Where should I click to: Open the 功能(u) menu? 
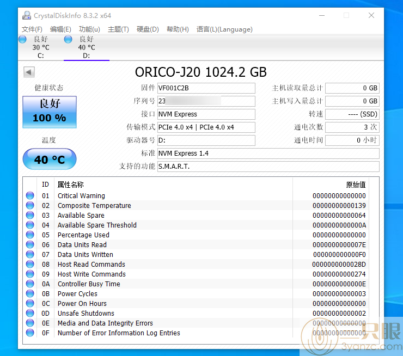click(x=89, y=29)
